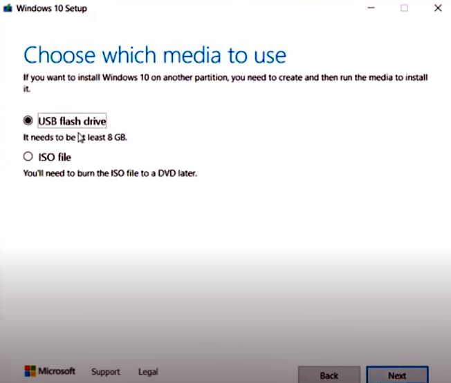Select the USB flash drive radio button
The width and height of the screenshot is (451, 383).
28,121
